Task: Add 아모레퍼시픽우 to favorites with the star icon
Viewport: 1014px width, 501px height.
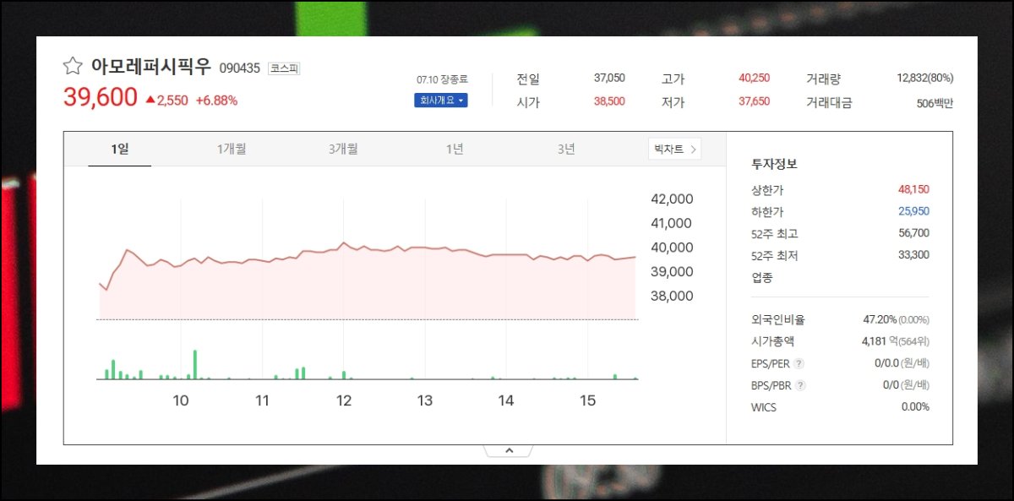Action: pos(73,66)
